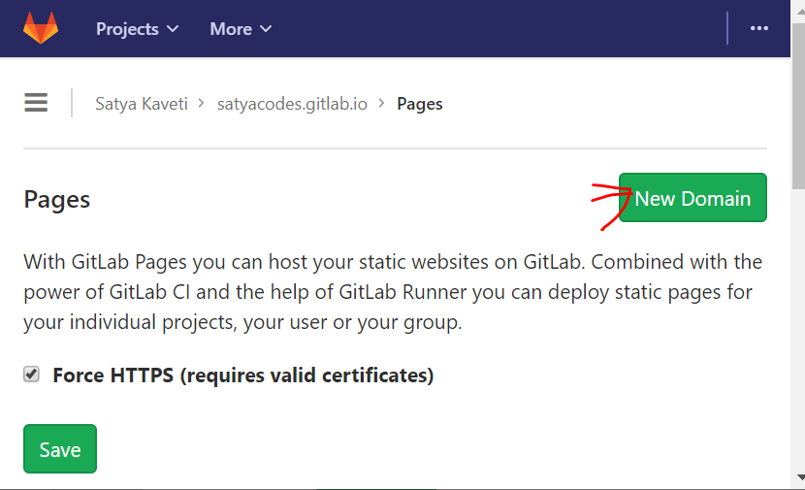Open the three-dot overflow menu in navbar
Screen dimensions: 805x490
click(x=759, y=28)
